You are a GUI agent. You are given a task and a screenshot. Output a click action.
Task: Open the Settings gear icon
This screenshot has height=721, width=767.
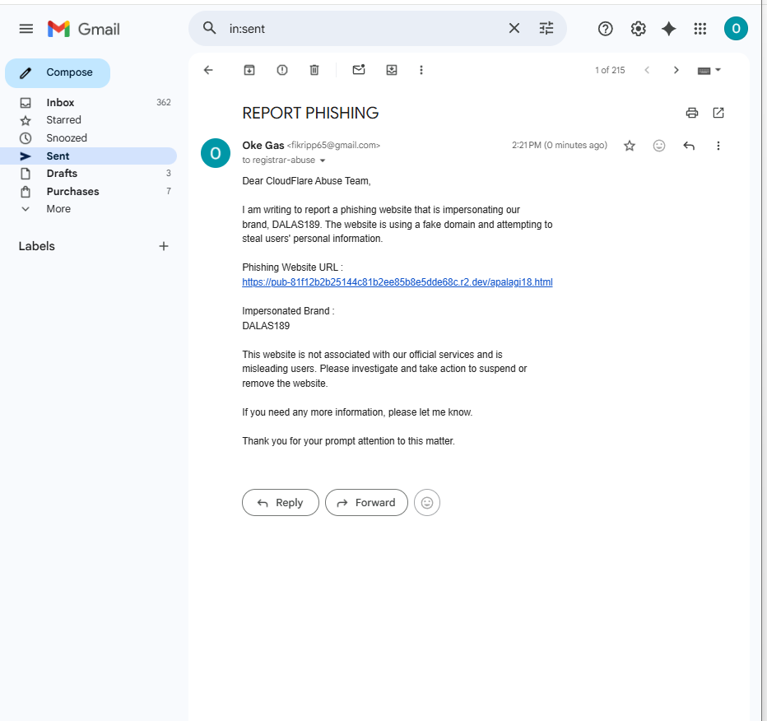click(638, 29)
